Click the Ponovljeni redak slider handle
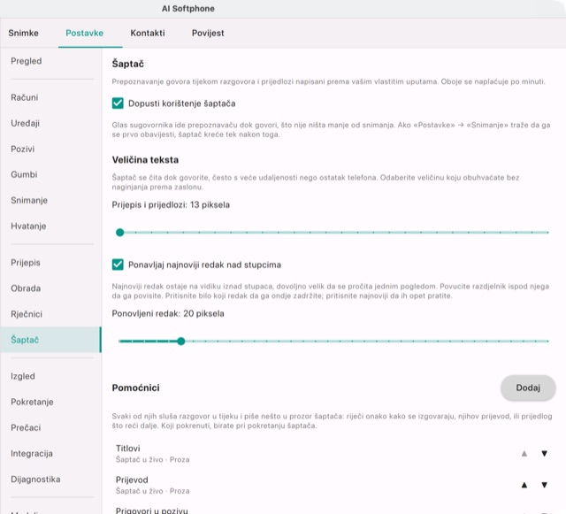This screenshot has width=566, height=514. point(181,341)
